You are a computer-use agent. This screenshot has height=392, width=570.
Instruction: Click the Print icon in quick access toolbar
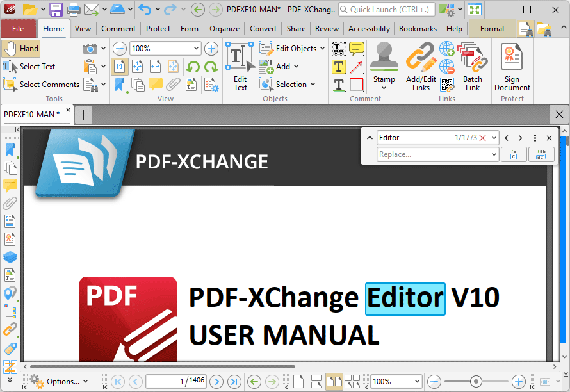click(73, 10)
